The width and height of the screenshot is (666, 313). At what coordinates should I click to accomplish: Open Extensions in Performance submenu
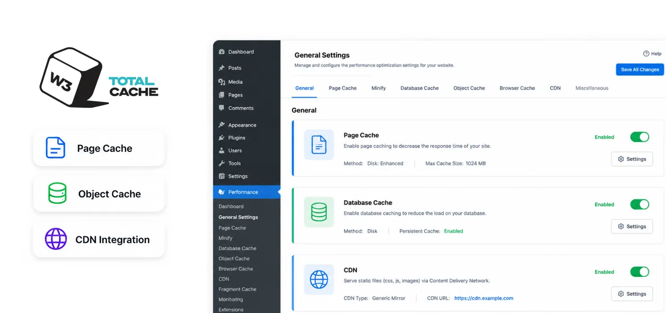231,310
